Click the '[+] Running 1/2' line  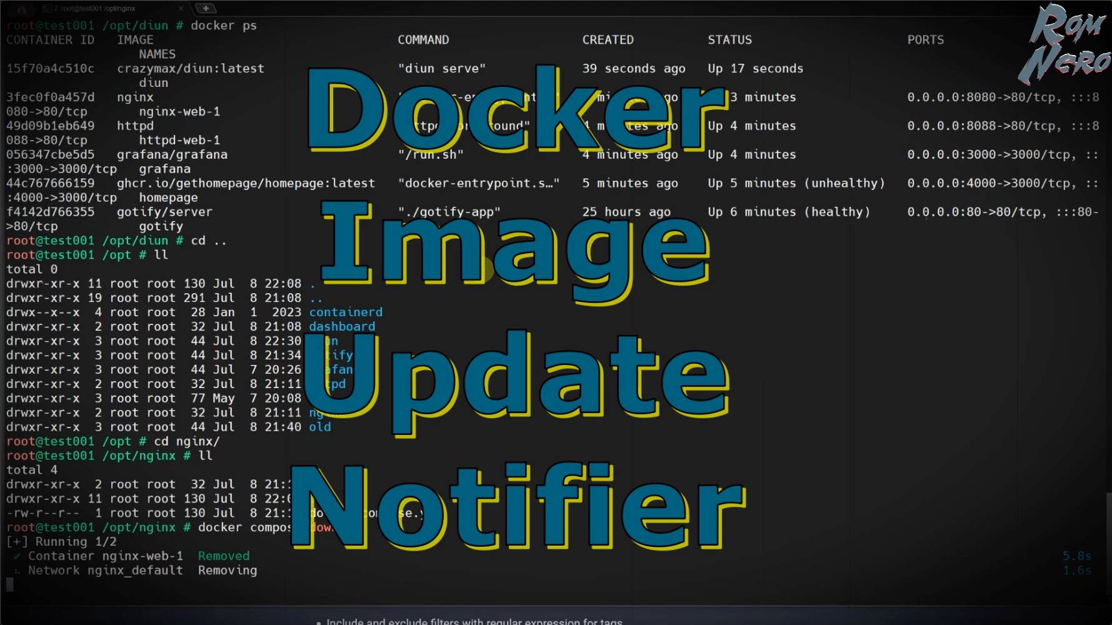61,542
